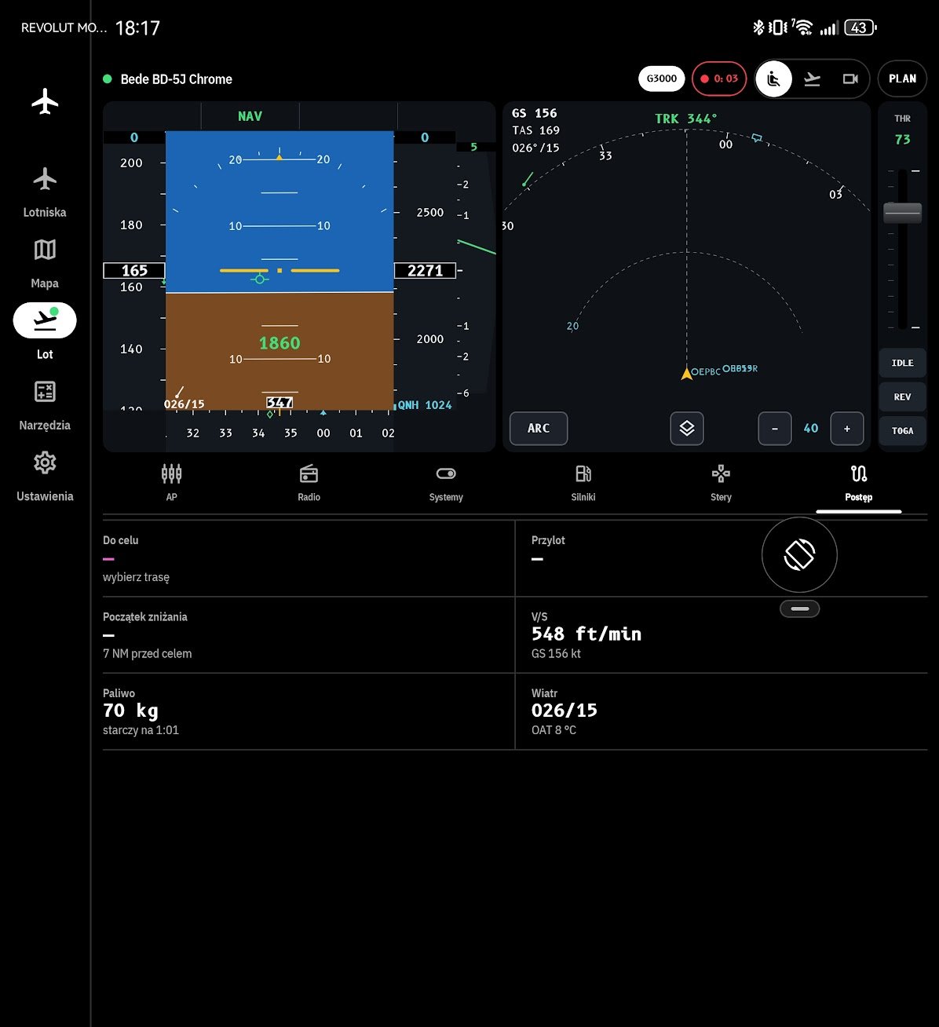Select the Lot flight section
The height and width of the screenshot is (1027, 939).
[45, 331]
